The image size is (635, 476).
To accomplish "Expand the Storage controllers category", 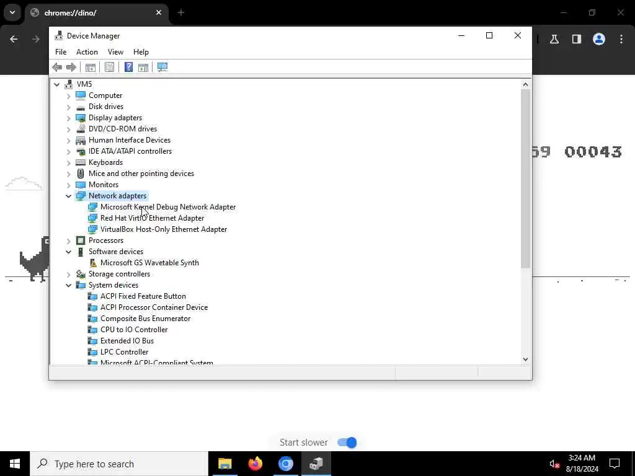I will (x=68, y=274).
